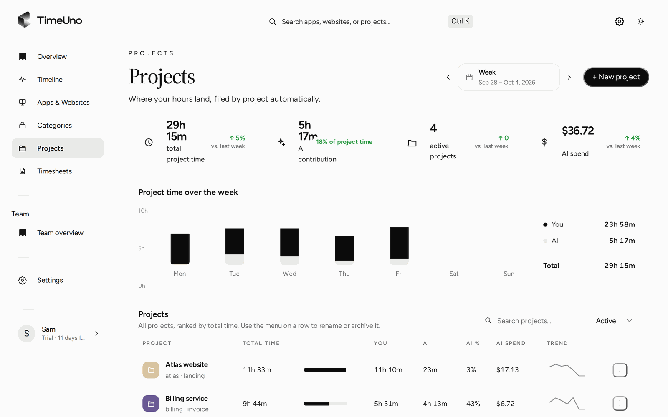Click the Billing service time progress bar

325,404
